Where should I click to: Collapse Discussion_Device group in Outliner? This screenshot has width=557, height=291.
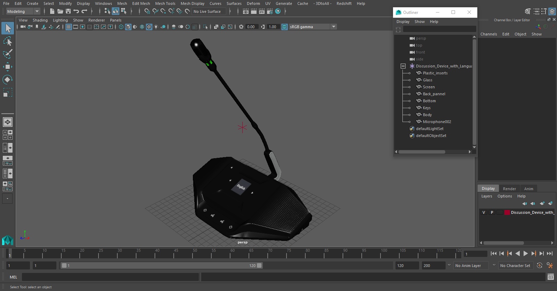[403, 66]
